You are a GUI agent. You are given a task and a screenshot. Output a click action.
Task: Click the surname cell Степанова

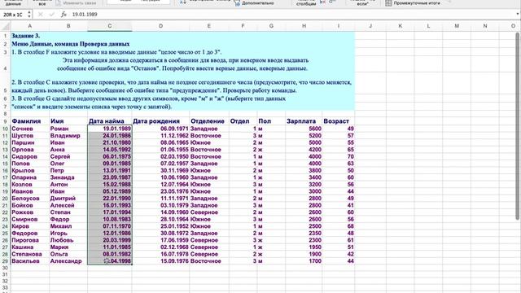30,254
